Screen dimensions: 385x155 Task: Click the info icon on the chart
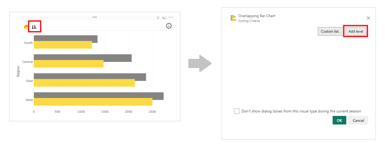coord(169,26)
